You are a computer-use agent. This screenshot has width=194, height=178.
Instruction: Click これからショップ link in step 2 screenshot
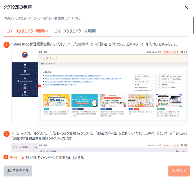(x=154, y=145)
